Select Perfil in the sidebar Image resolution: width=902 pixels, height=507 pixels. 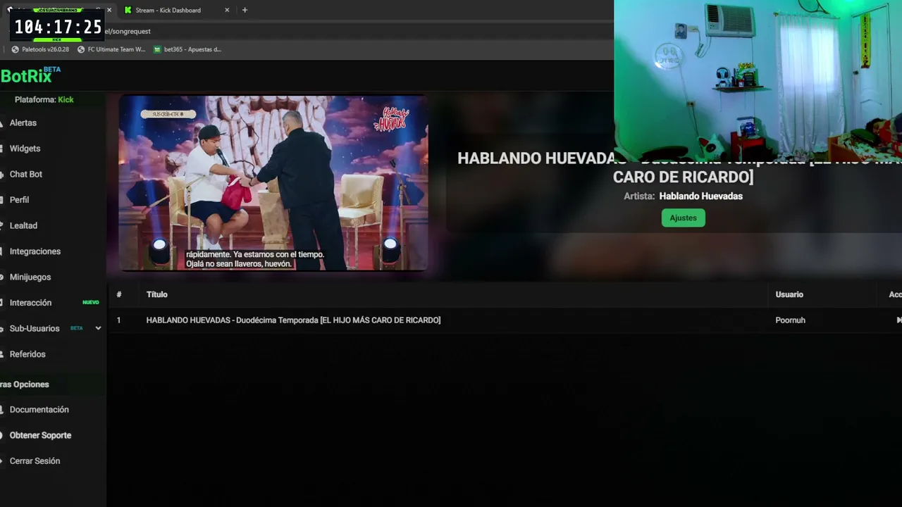coord(19,200)
